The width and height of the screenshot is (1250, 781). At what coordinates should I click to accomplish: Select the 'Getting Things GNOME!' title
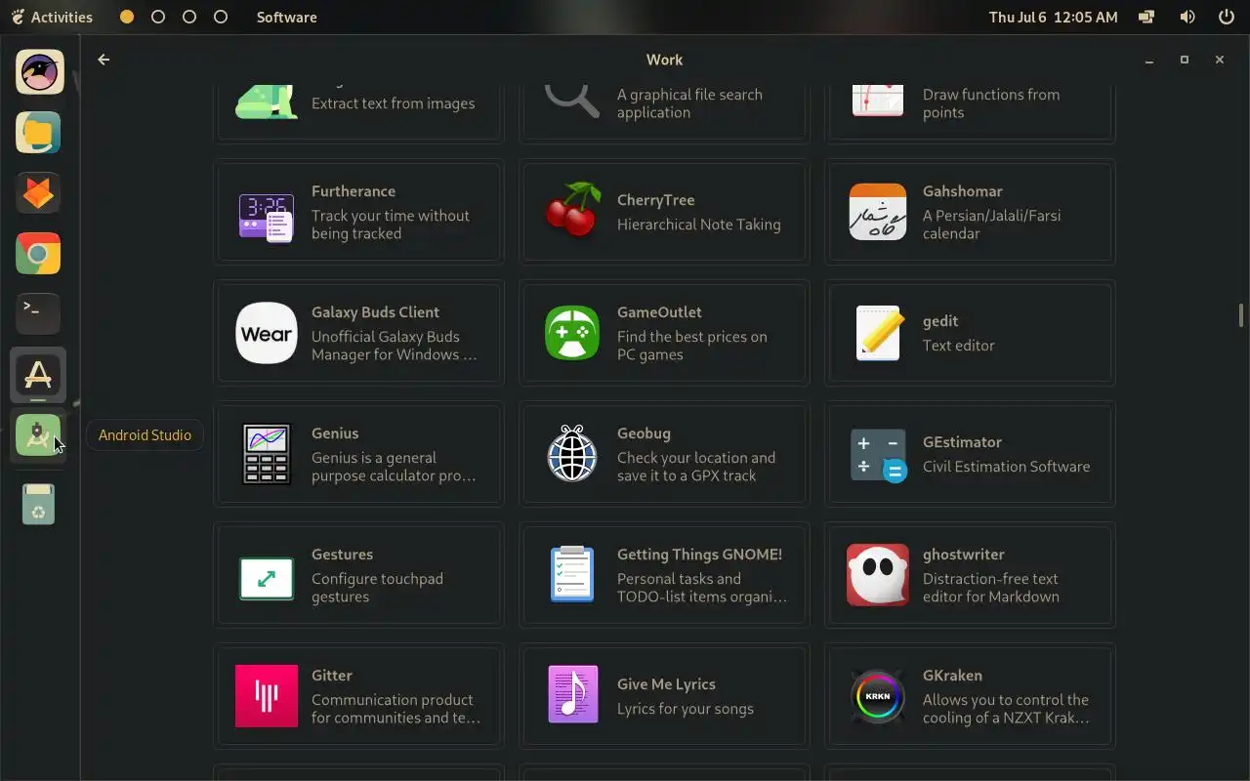pyautogui.click(x=699, y=555)
